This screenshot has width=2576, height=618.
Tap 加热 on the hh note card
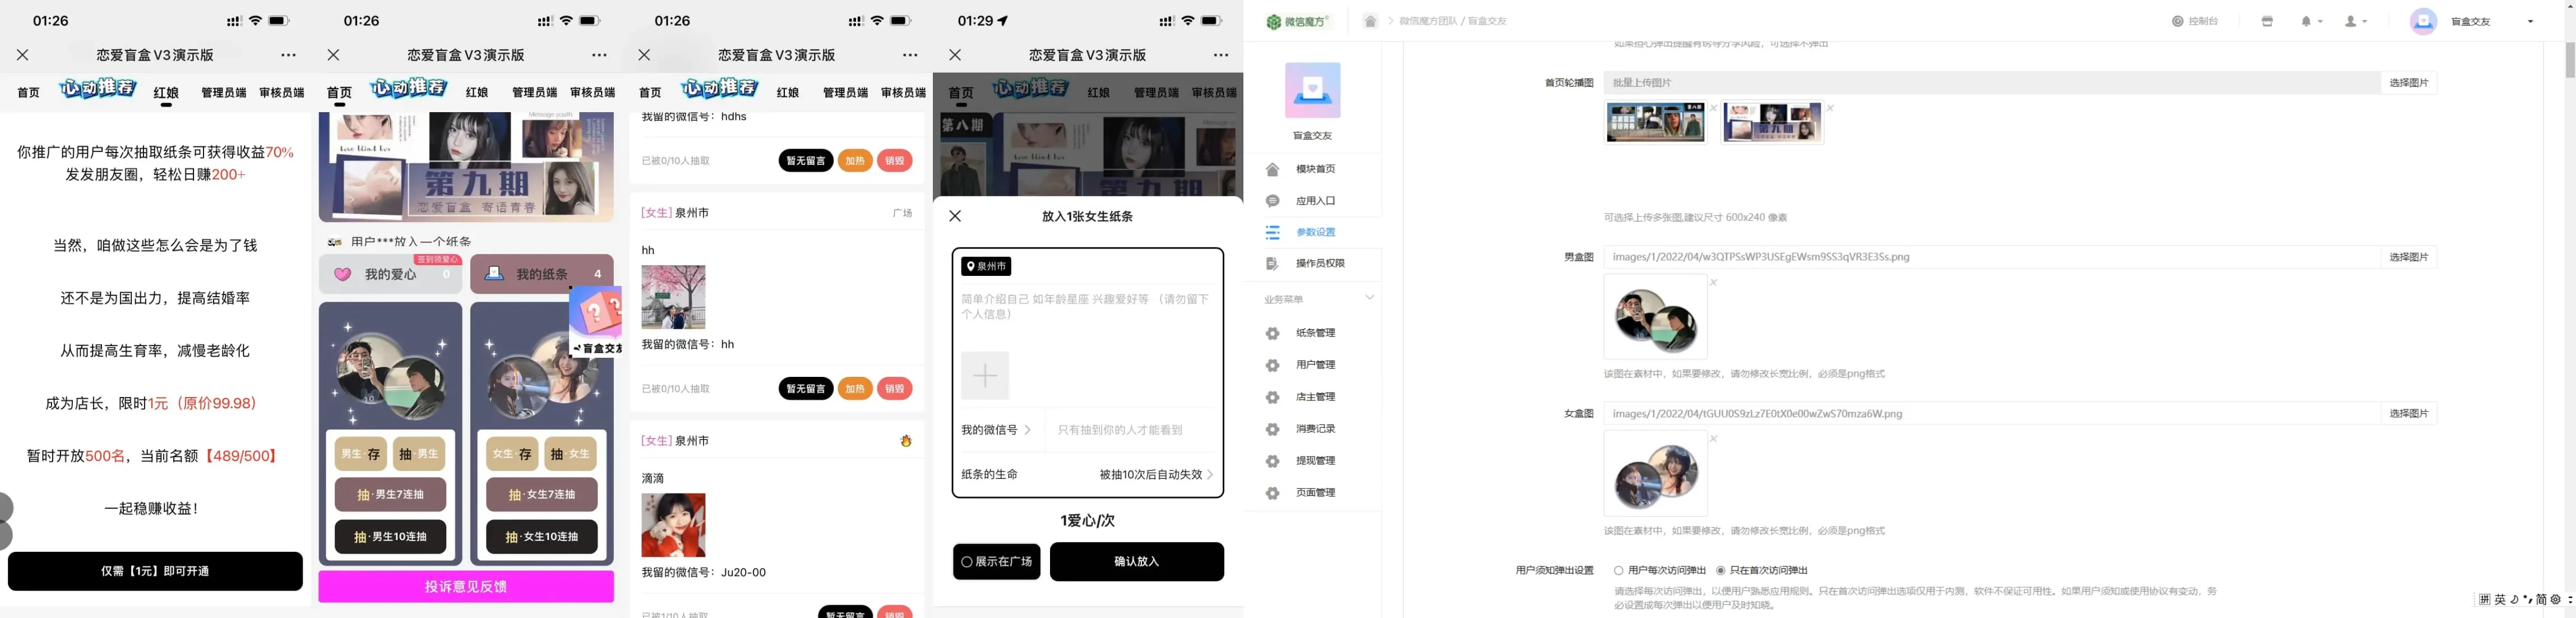[855, 389]
